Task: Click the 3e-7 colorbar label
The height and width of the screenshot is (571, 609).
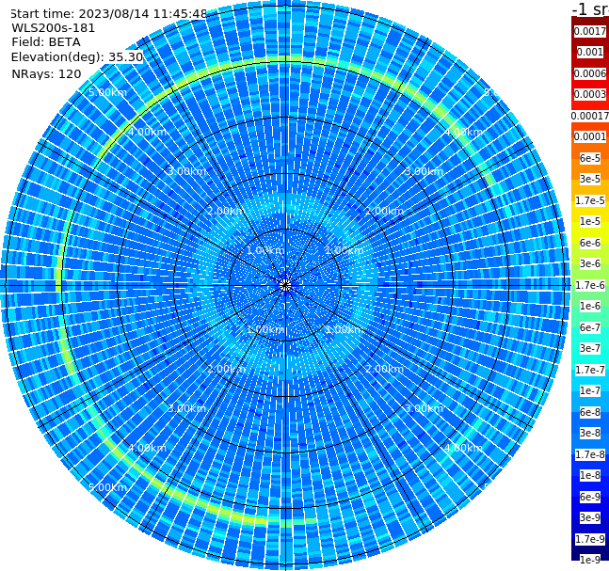Action: click(x=590, y=348)
